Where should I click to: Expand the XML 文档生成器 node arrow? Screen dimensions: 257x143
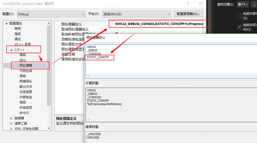[11, 129]
